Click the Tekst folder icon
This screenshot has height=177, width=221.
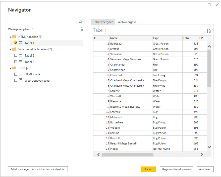14,68
